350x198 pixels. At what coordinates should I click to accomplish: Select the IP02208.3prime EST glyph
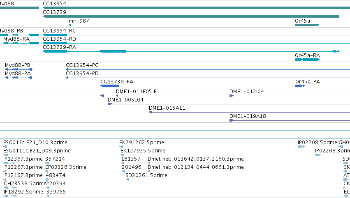tap(318, 155)
